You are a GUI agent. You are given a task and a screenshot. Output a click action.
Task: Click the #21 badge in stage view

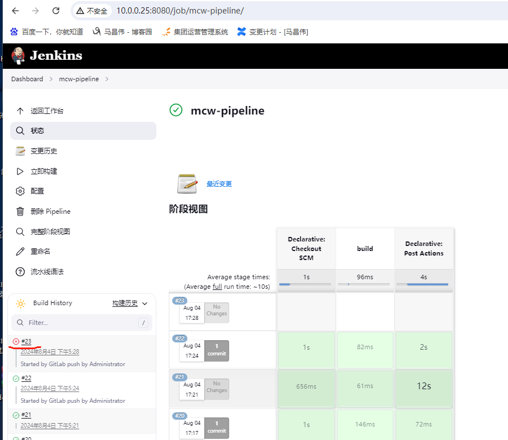click(x=180, y=377)
